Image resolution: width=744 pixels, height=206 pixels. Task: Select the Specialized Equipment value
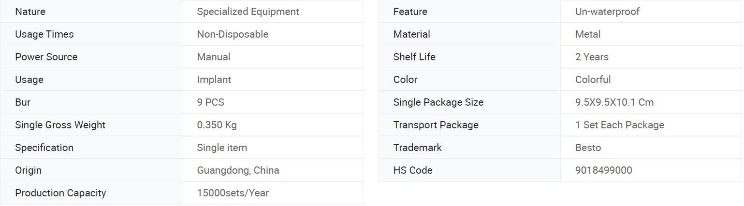click(248, 12)
